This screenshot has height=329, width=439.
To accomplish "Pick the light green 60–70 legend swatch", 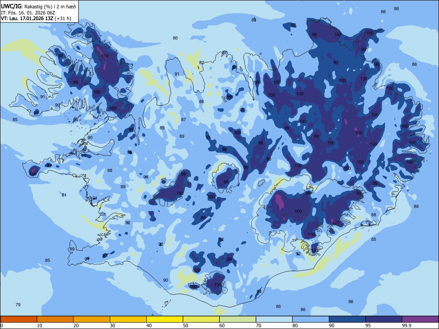I will 237,319.
